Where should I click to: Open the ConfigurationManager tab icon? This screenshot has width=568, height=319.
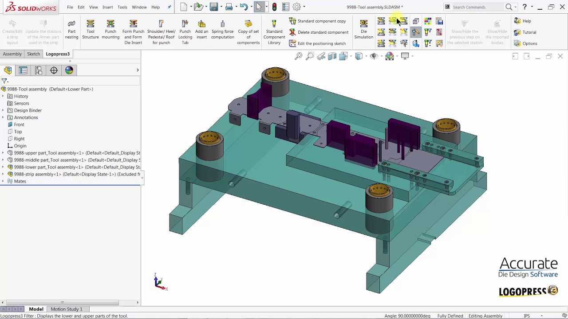tap(39, 70)
